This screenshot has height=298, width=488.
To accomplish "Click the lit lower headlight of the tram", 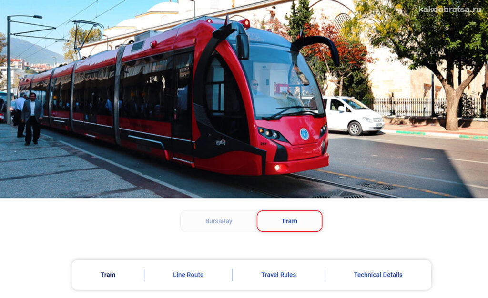I will (x=278, y=168).
